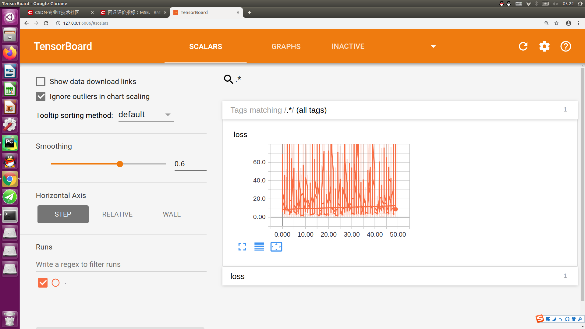Image resolution: width=585 pixels, height=329 pixels.
Task: Toggle y-axis log scale on the loss chart
Action: 259,247
